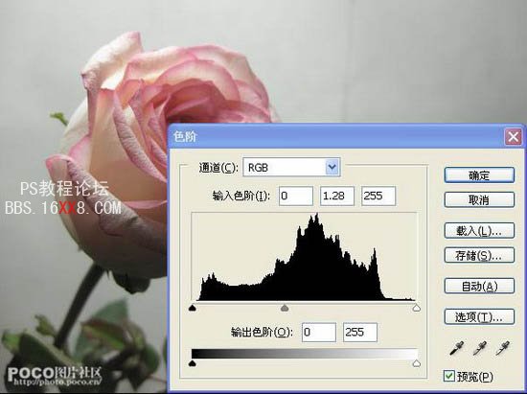Viewport: 527px width, 394px height.
Task: Open the 通道 RGB channel dropdown
Action: 291,167
